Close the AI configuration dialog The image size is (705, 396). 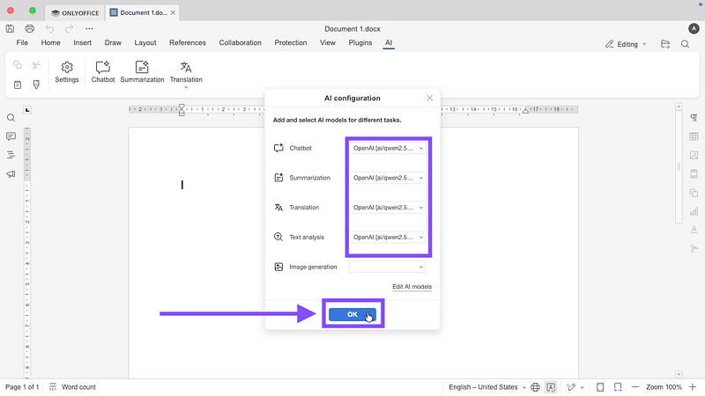click(x=429, y=98)
